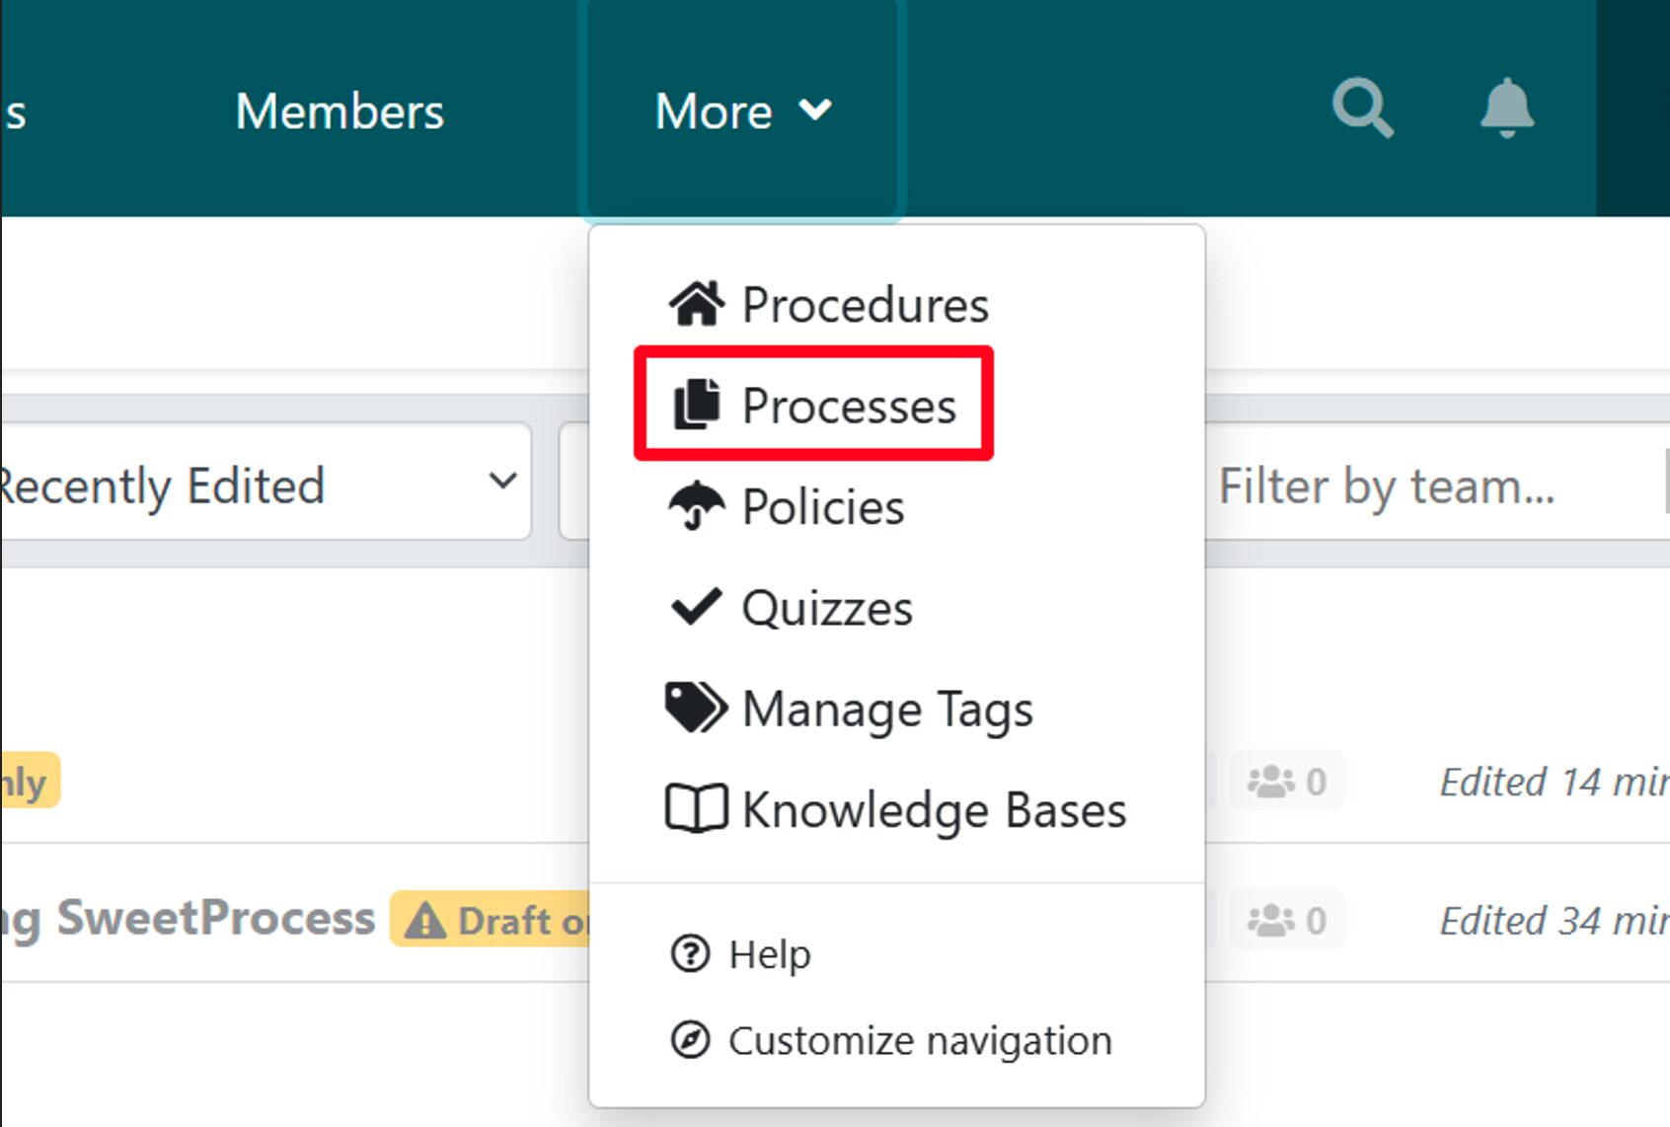Click the search magnifier icon
This screenshot has width=1670, height=1127.
1362,108
